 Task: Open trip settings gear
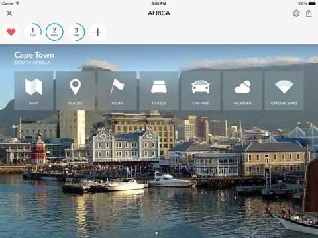[x=296, y=13]
